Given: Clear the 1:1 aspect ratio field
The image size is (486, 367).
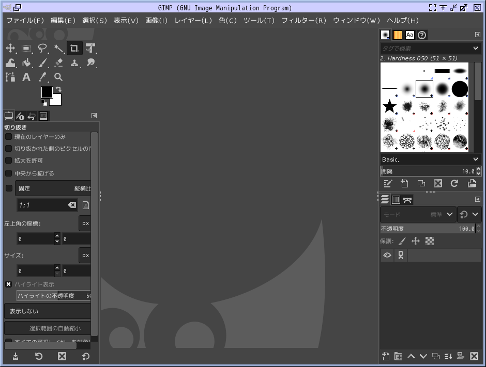Looking at the screenshot, I should pyautogui.click(x=72, y=205).
